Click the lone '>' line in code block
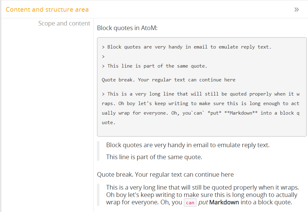This screenshot has height=212, width=308. (103, 57)
